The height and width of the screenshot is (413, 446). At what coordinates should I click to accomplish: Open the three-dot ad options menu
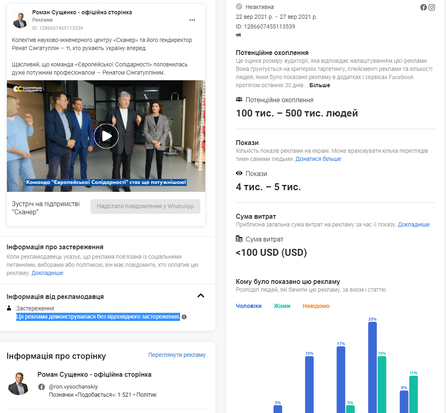point(192,20)
